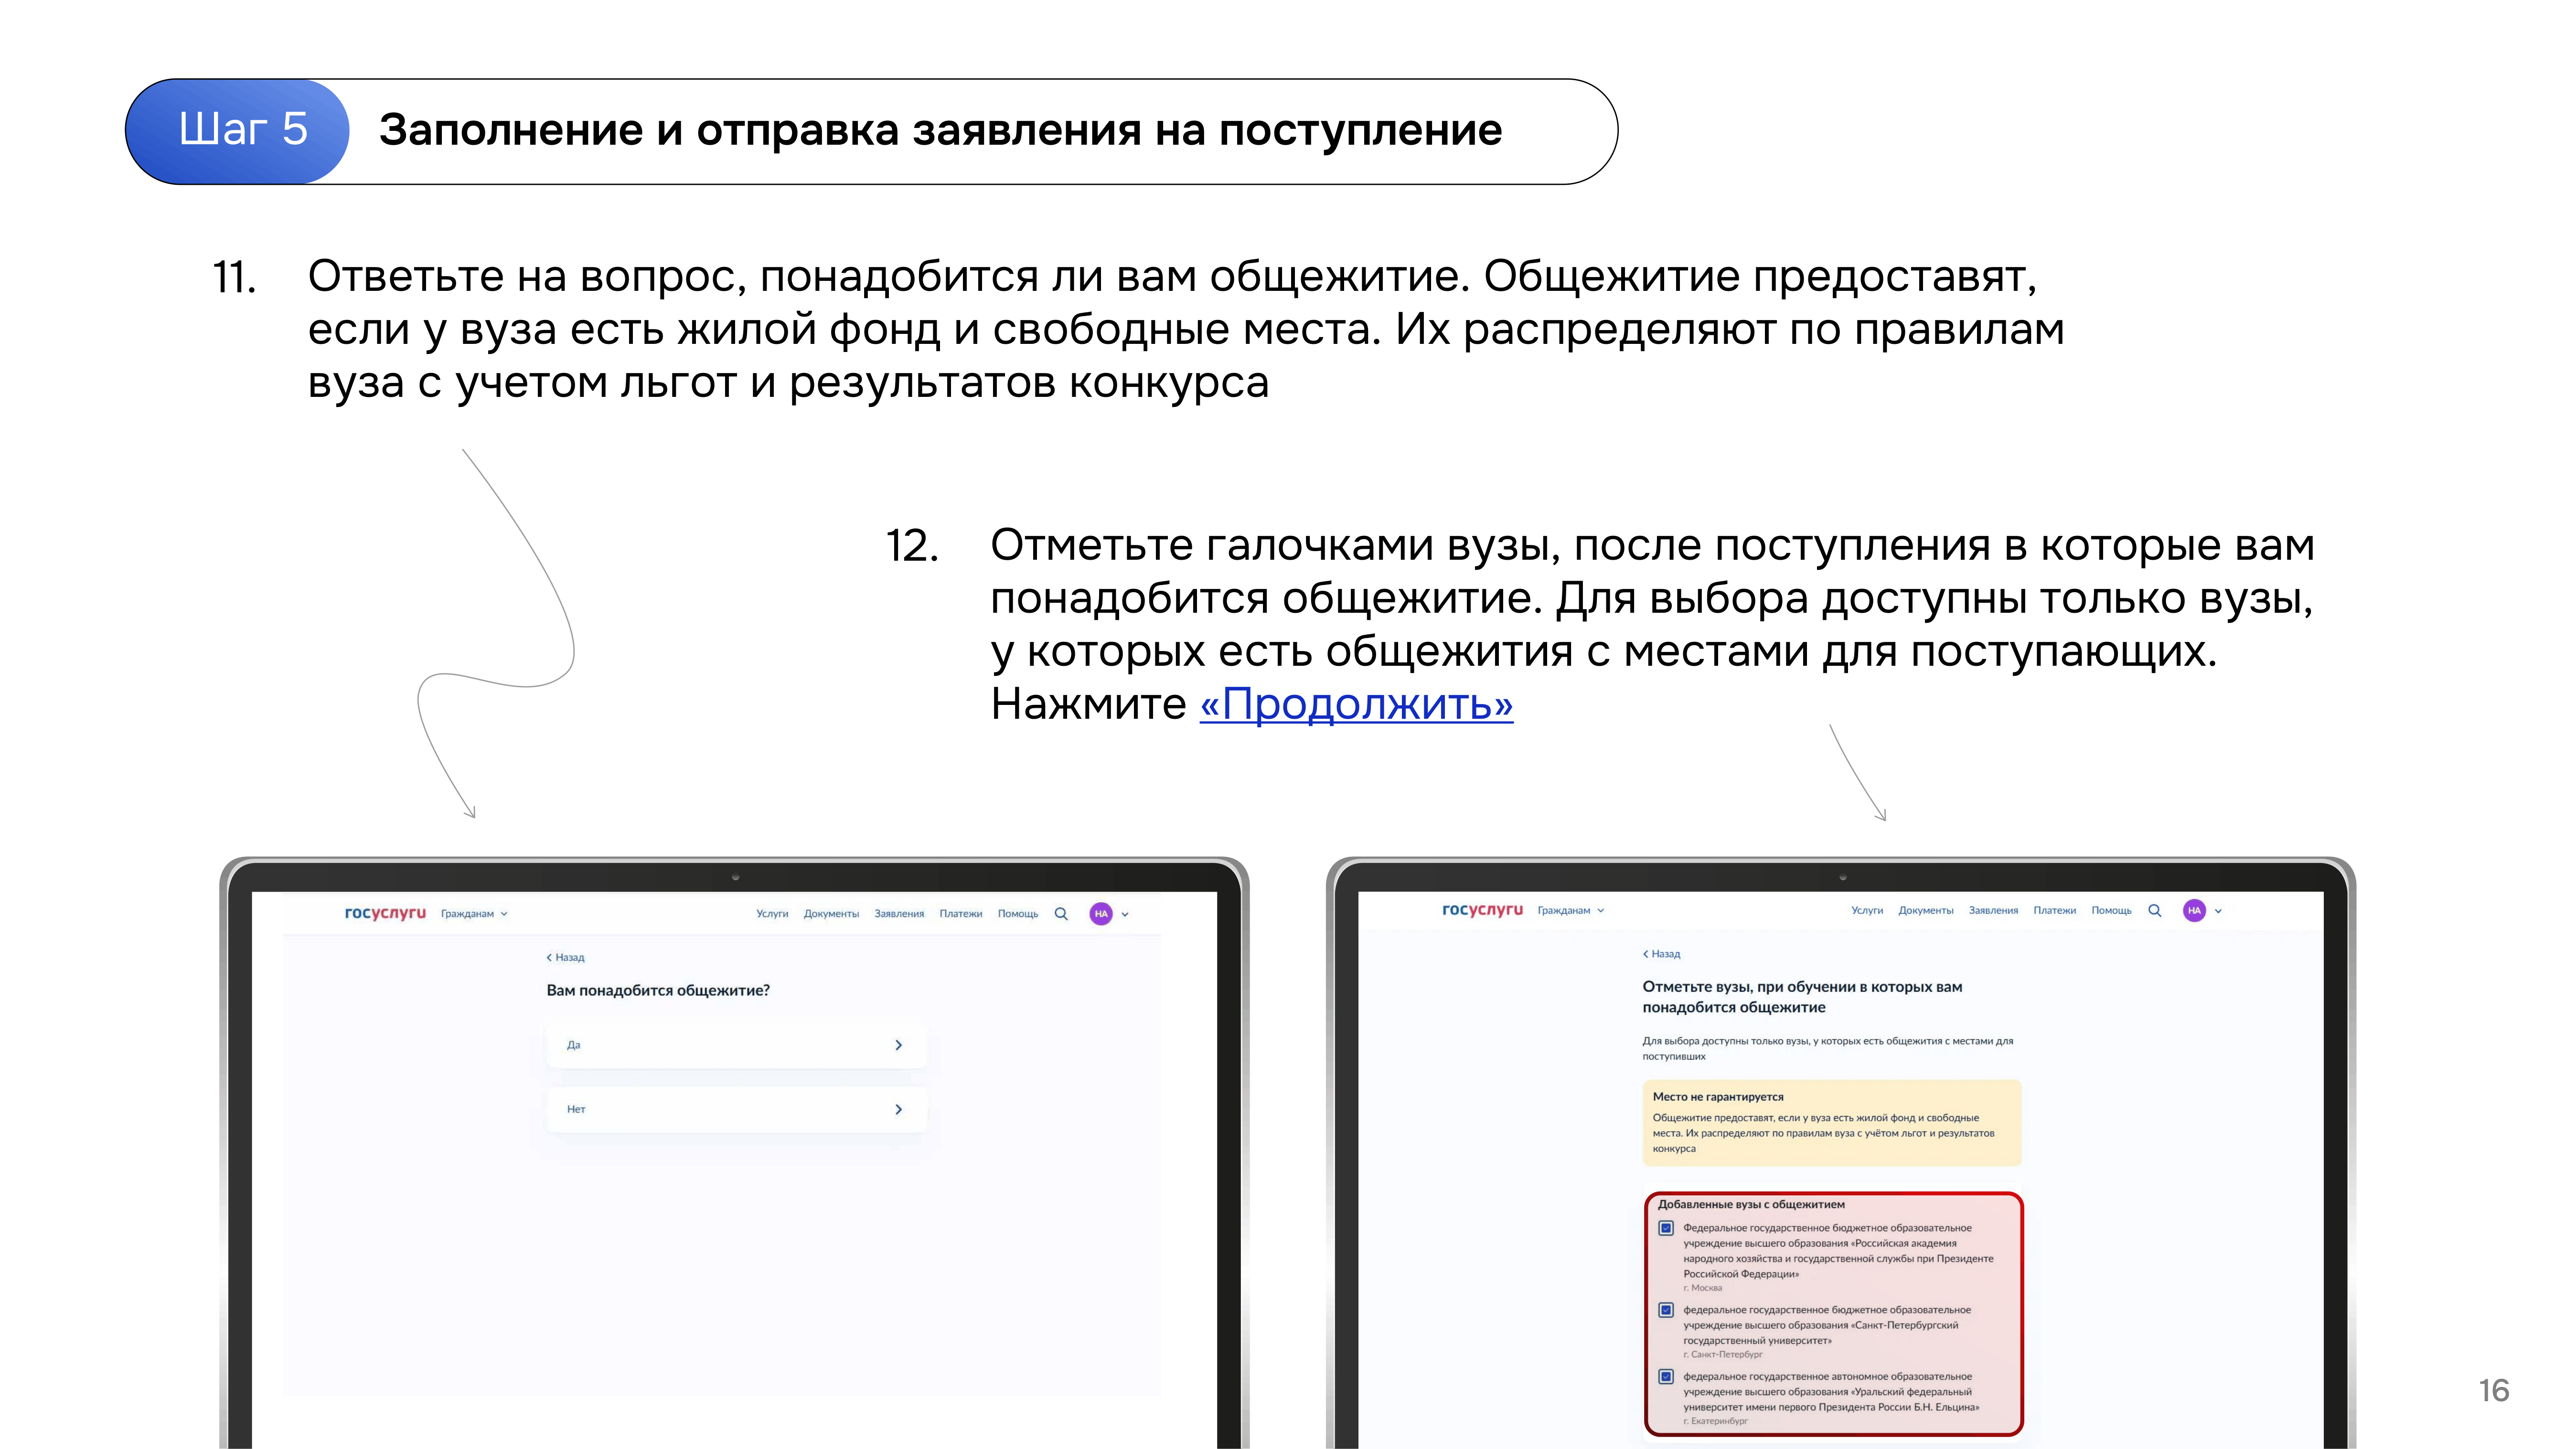Click heading «Вам понадобится общежитие?»
Screen dimensions: 2576x1449
(x=658, y=991)
